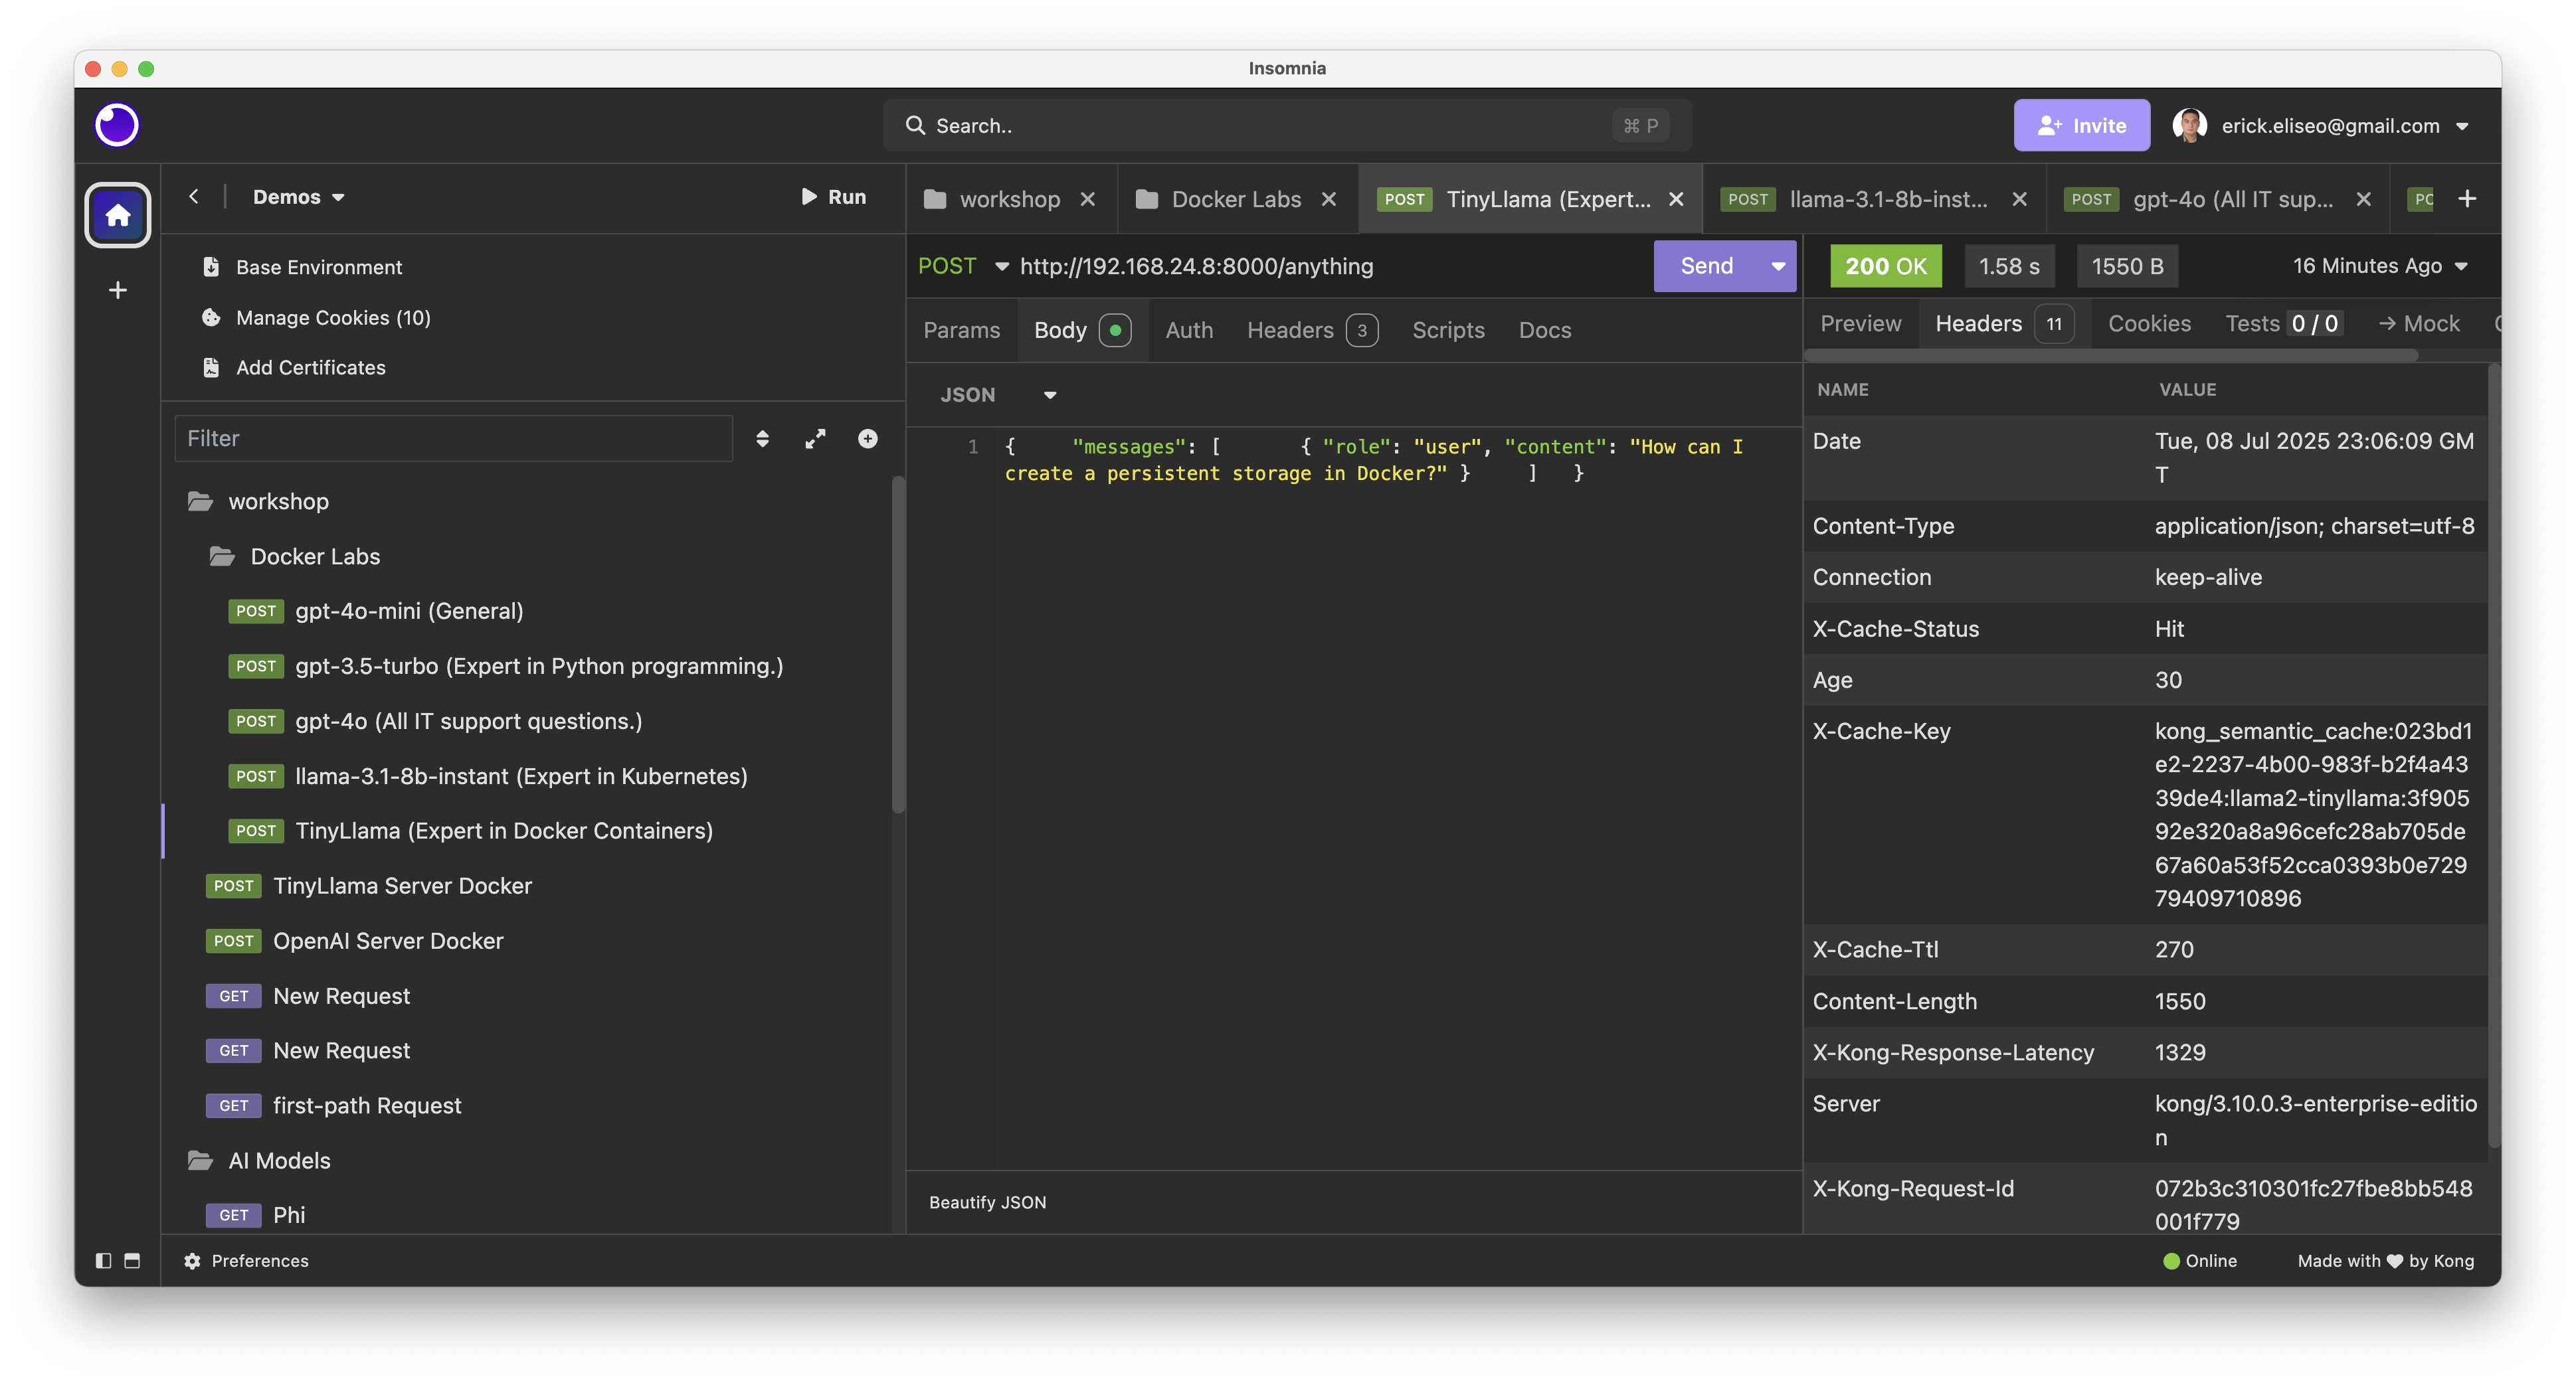The image size is (2576, 1385).
Task: Click Beautify JSON
Action: coord(987,1202)
